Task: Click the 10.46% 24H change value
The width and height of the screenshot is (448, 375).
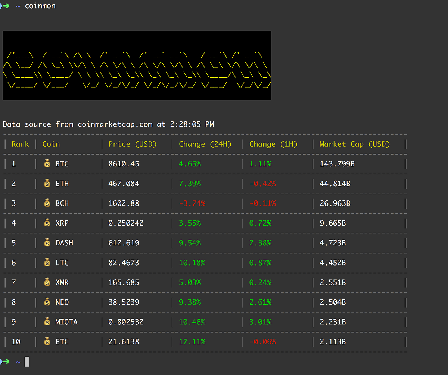Action: click(192, 322)
